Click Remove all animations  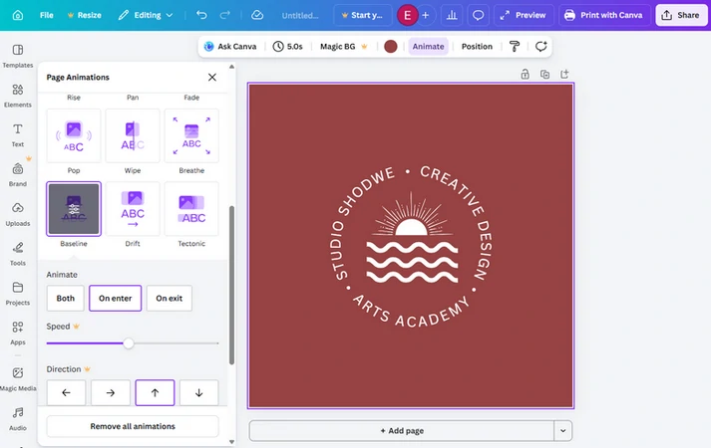133,426
